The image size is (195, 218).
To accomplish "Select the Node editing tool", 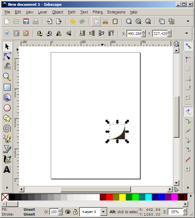I will point(7,56).
